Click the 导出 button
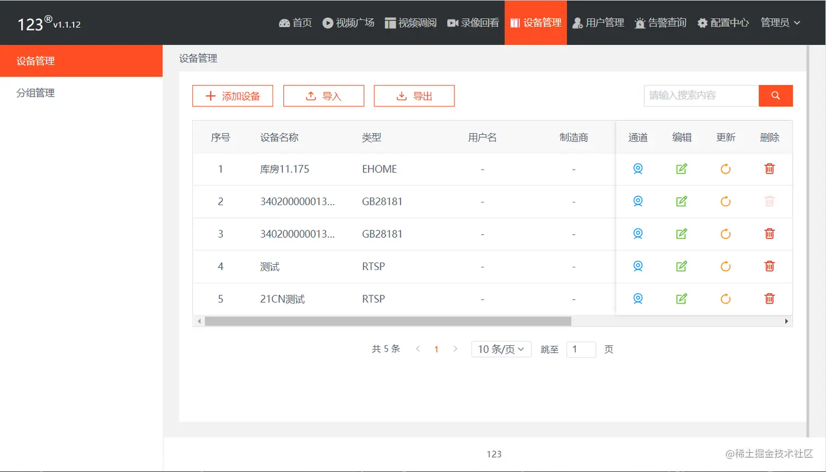Image resolution: width=826 pixels, height=472 pixels. click(x=414, y=96)
